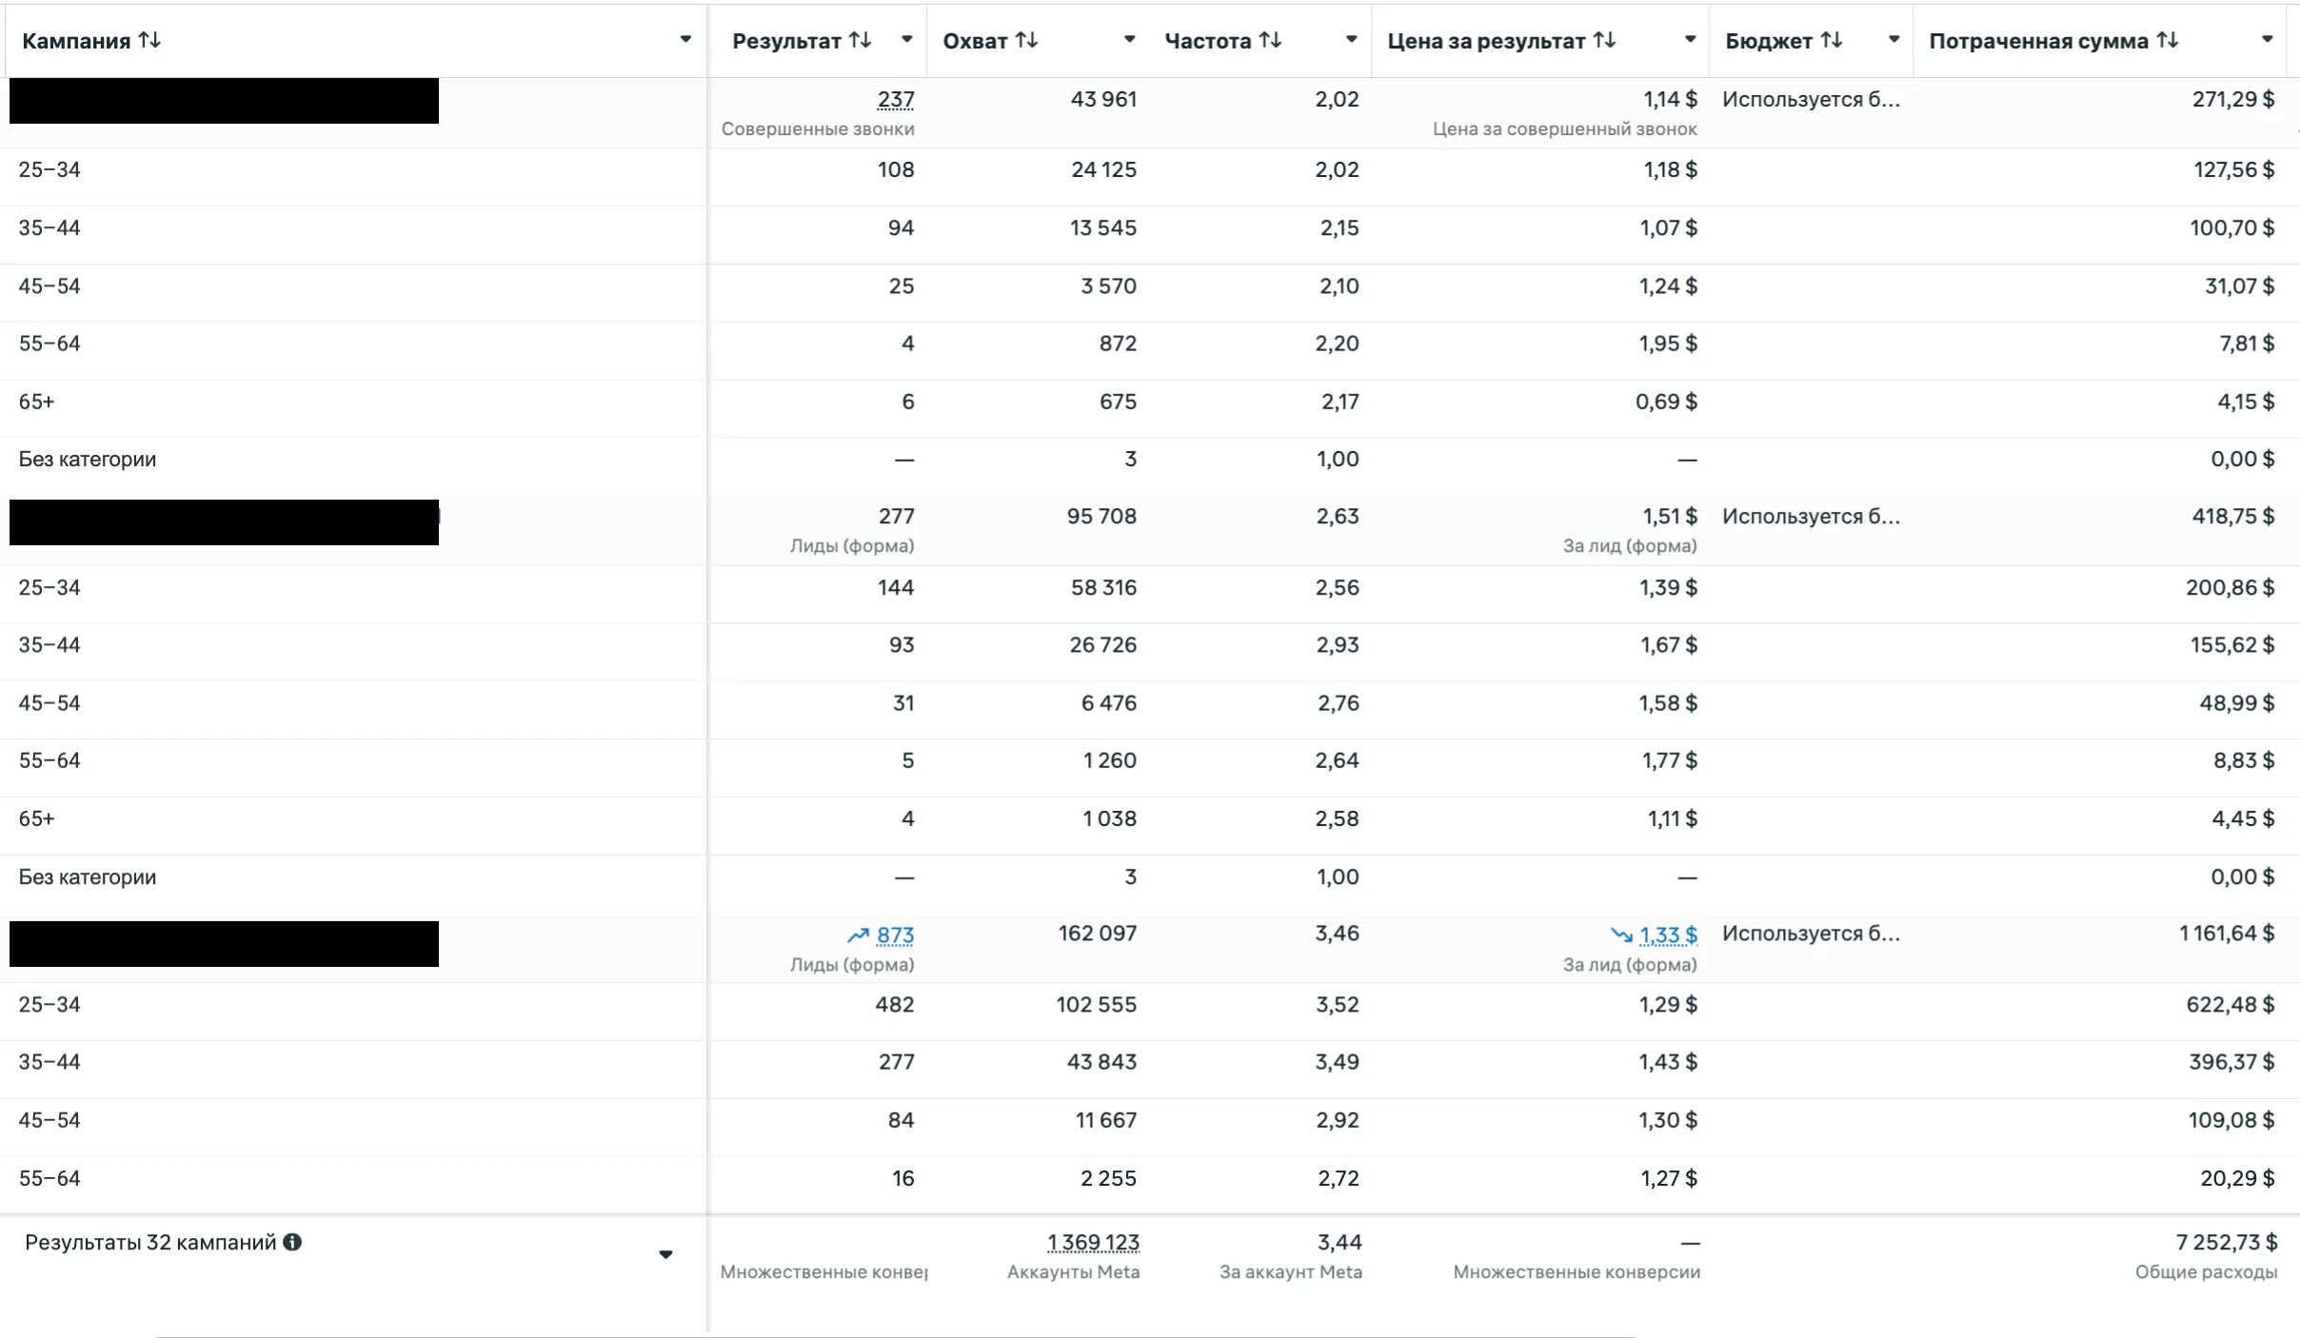
Task: Click info icon beside Результаты 32 кампаний
Action: [292, 1242]
